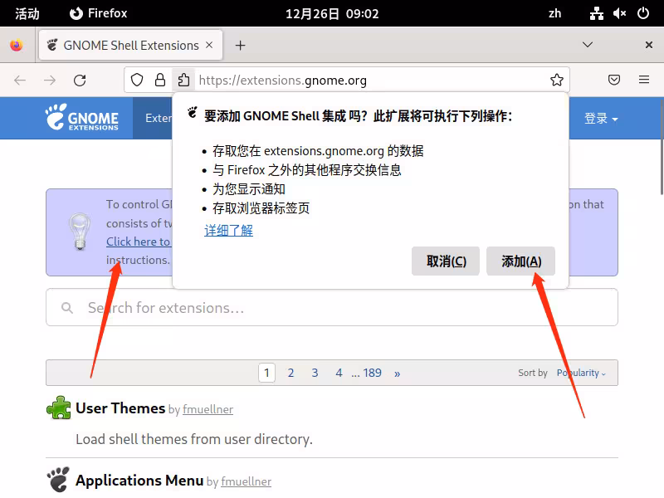664x498 pixels.
Task: Select current page 1 in pagination
Action: [266, 373]
